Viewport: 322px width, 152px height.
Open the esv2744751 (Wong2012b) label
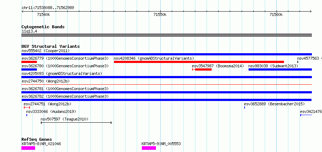click(x=47, y=104)
